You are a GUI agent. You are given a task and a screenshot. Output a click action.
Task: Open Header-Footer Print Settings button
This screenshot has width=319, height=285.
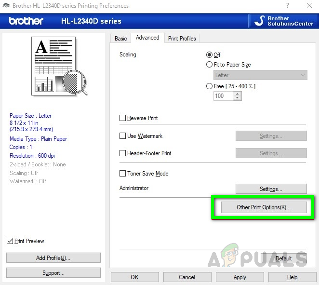pos(271,153)
